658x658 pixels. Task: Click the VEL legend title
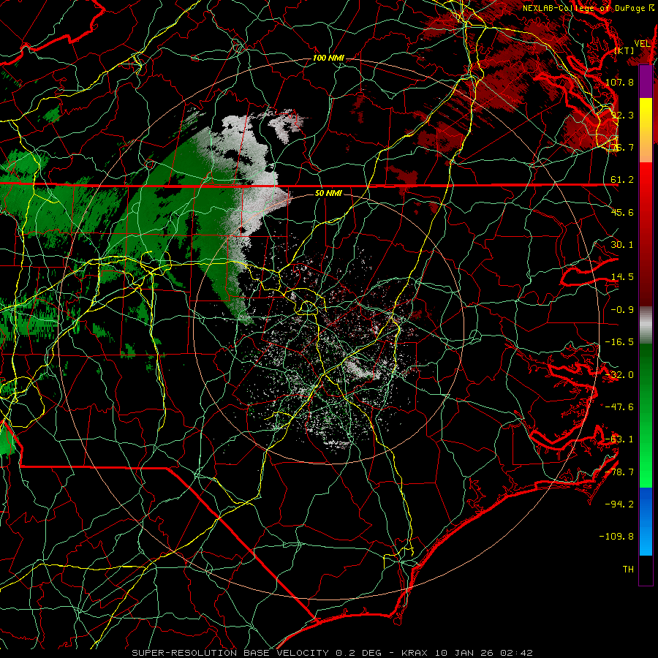point(643,44)
